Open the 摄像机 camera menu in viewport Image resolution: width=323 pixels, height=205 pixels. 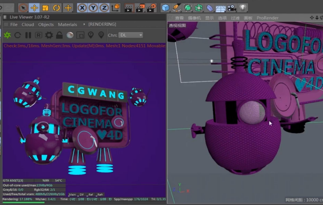[194, 18]
